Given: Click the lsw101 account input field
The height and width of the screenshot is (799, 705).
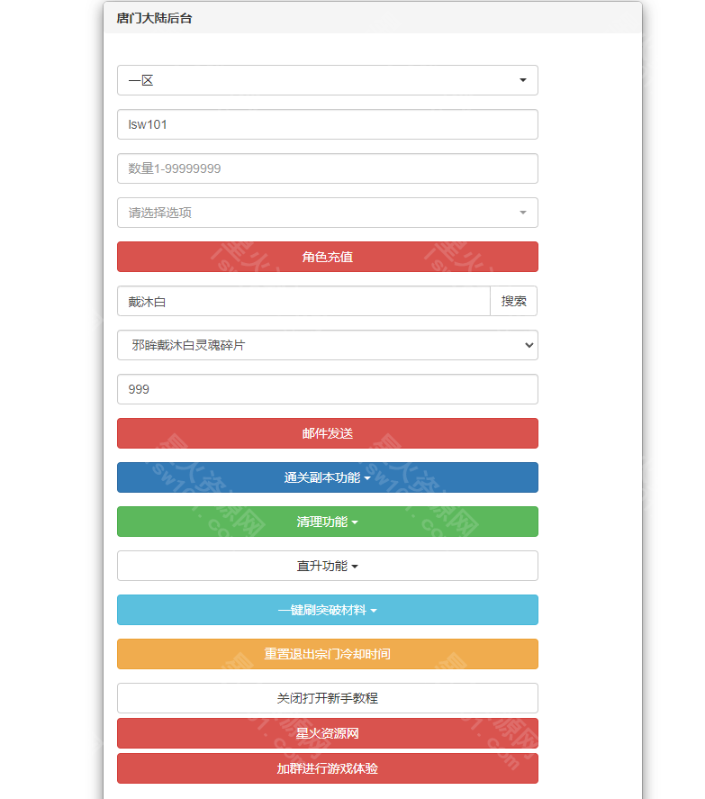Looking at the screenshot, I should coord(327,124).
